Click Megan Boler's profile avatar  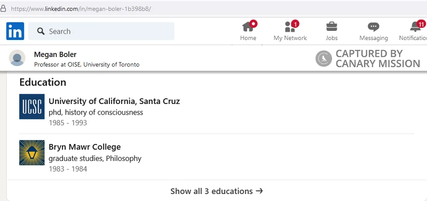(x=17, y=58)
